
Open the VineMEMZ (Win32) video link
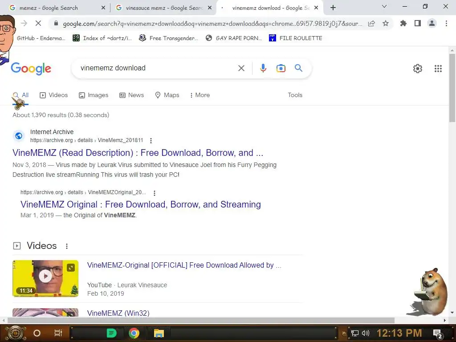click(118, 313)
